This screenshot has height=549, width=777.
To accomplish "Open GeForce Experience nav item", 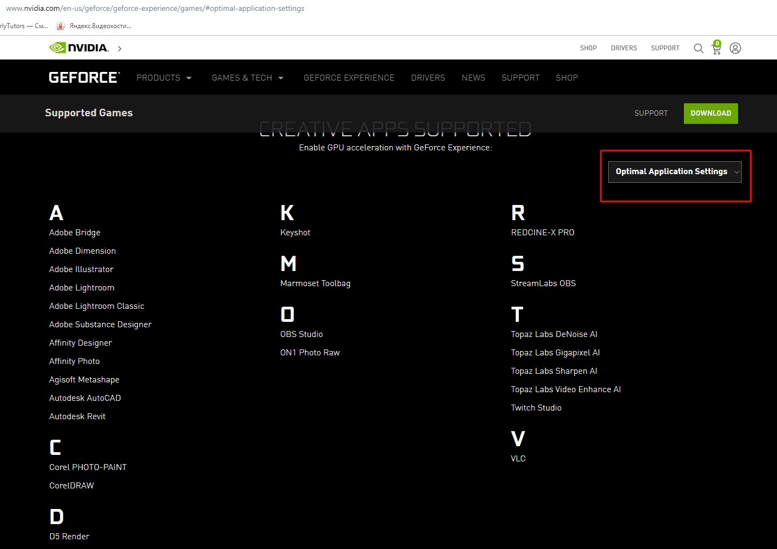I will [x=349, y=78].
